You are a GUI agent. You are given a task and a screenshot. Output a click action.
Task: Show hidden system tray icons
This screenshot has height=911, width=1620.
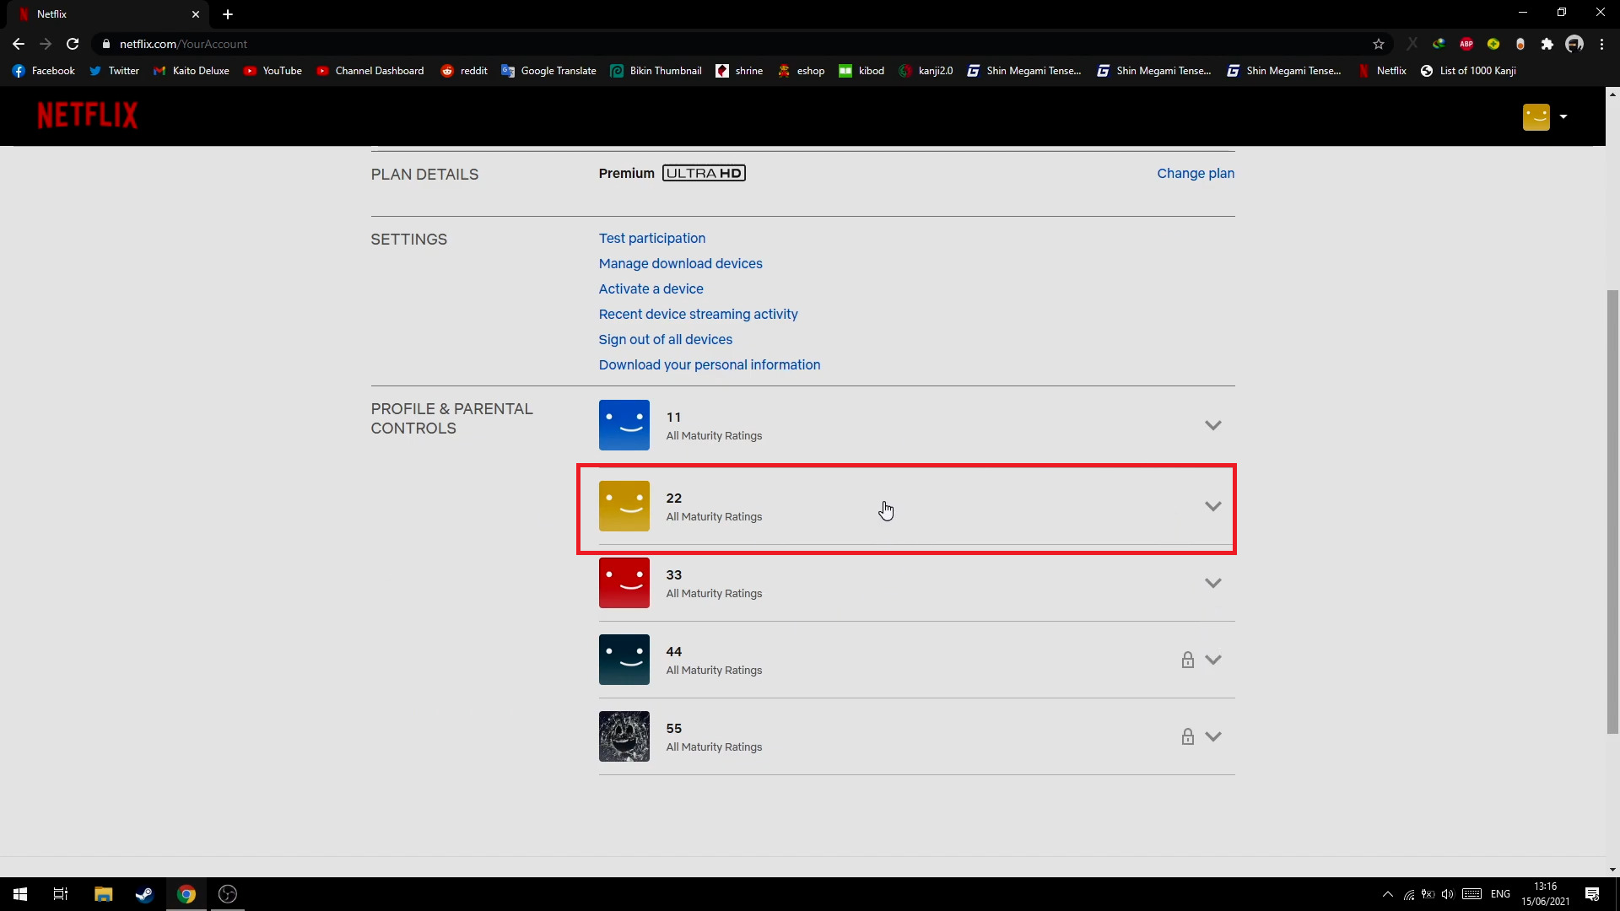(1387, 894)
